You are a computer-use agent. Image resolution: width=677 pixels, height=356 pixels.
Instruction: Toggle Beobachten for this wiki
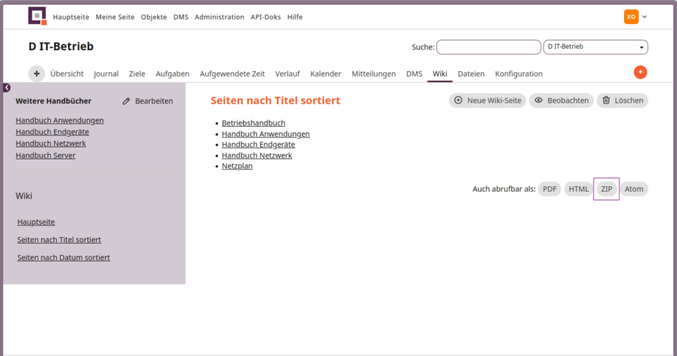pyautogui.click(x=561, y=100)
